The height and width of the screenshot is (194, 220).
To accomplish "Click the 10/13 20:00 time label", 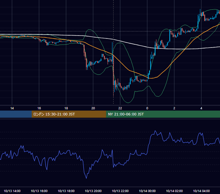I will pyautogui.click(x=93, y=191).
